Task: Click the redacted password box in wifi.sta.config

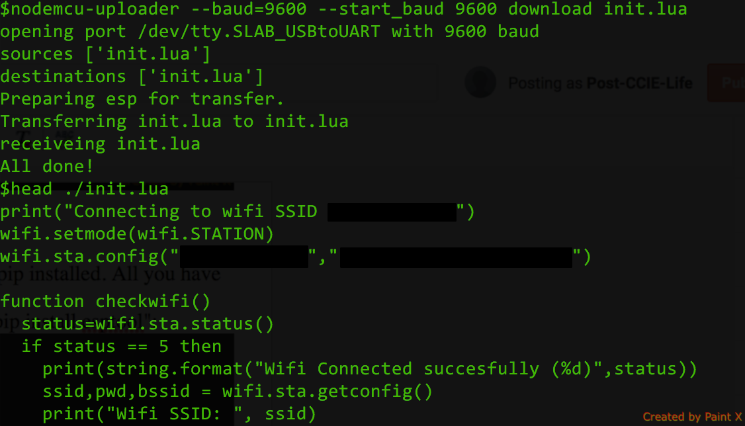Action: point(456,257)
